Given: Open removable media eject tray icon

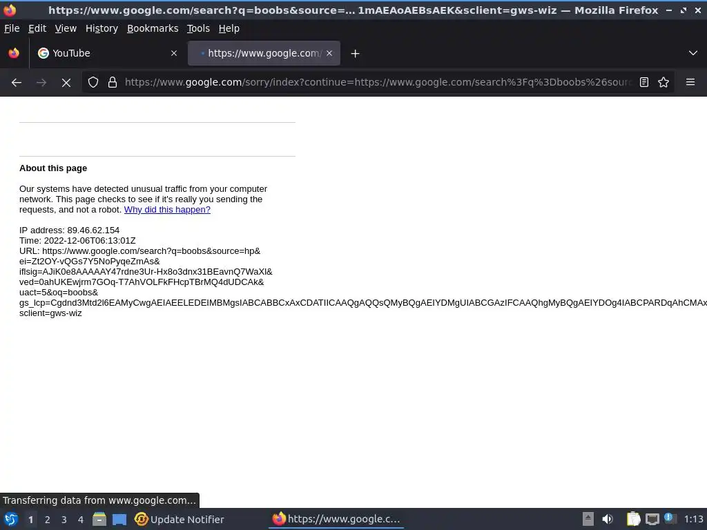Looking at the screenshot, I should (588, 519).
